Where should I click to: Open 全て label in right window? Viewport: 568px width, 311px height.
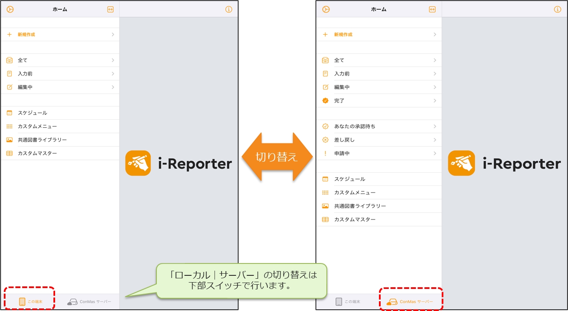click(x=339, y=60)
